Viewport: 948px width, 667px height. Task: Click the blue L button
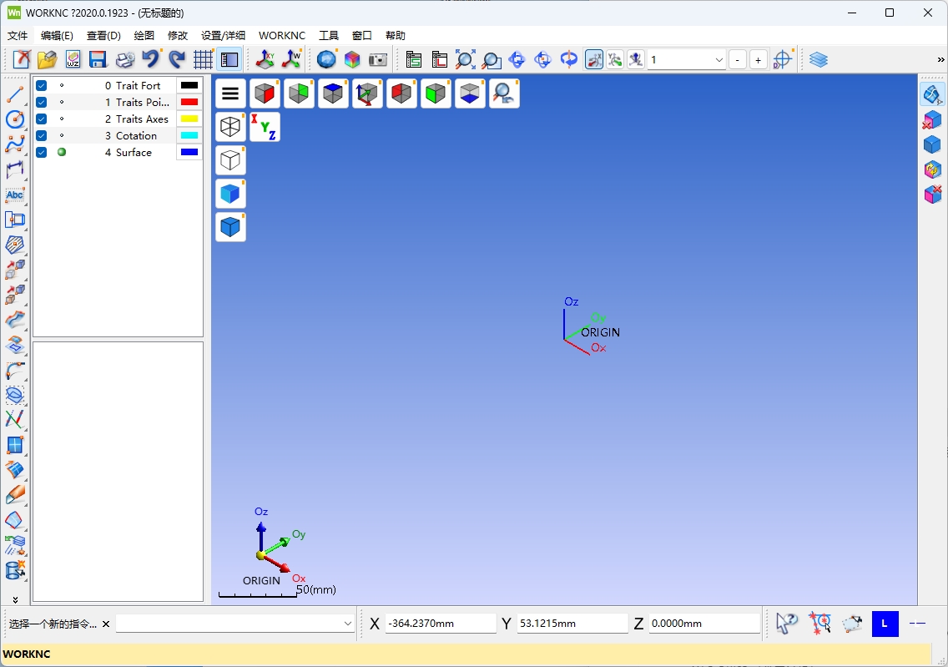click(x=885, y=624)
